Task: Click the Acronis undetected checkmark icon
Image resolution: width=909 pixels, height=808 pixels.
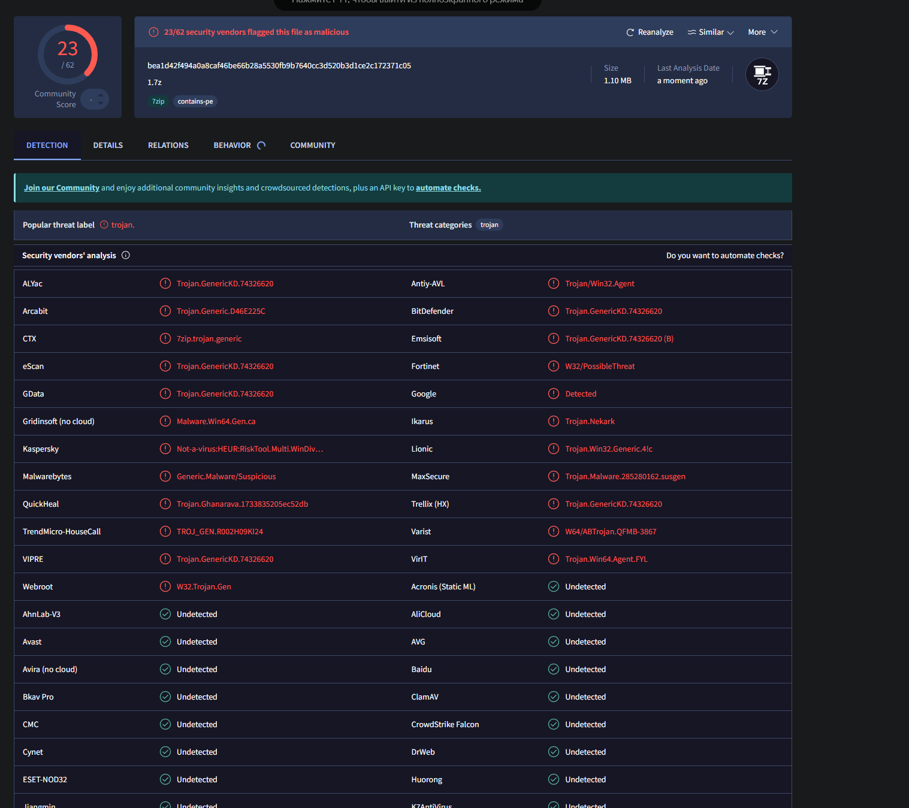Action: pos(554,586)
